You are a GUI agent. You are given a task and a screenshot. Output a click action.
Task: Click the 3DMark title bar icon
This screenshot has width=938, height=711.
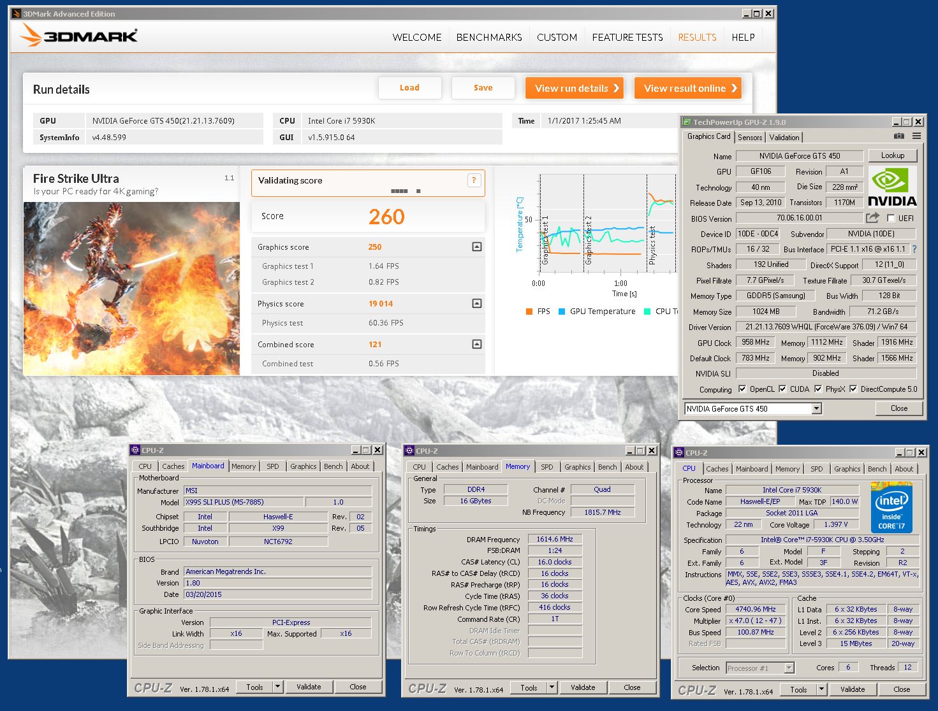pos(17,13)
